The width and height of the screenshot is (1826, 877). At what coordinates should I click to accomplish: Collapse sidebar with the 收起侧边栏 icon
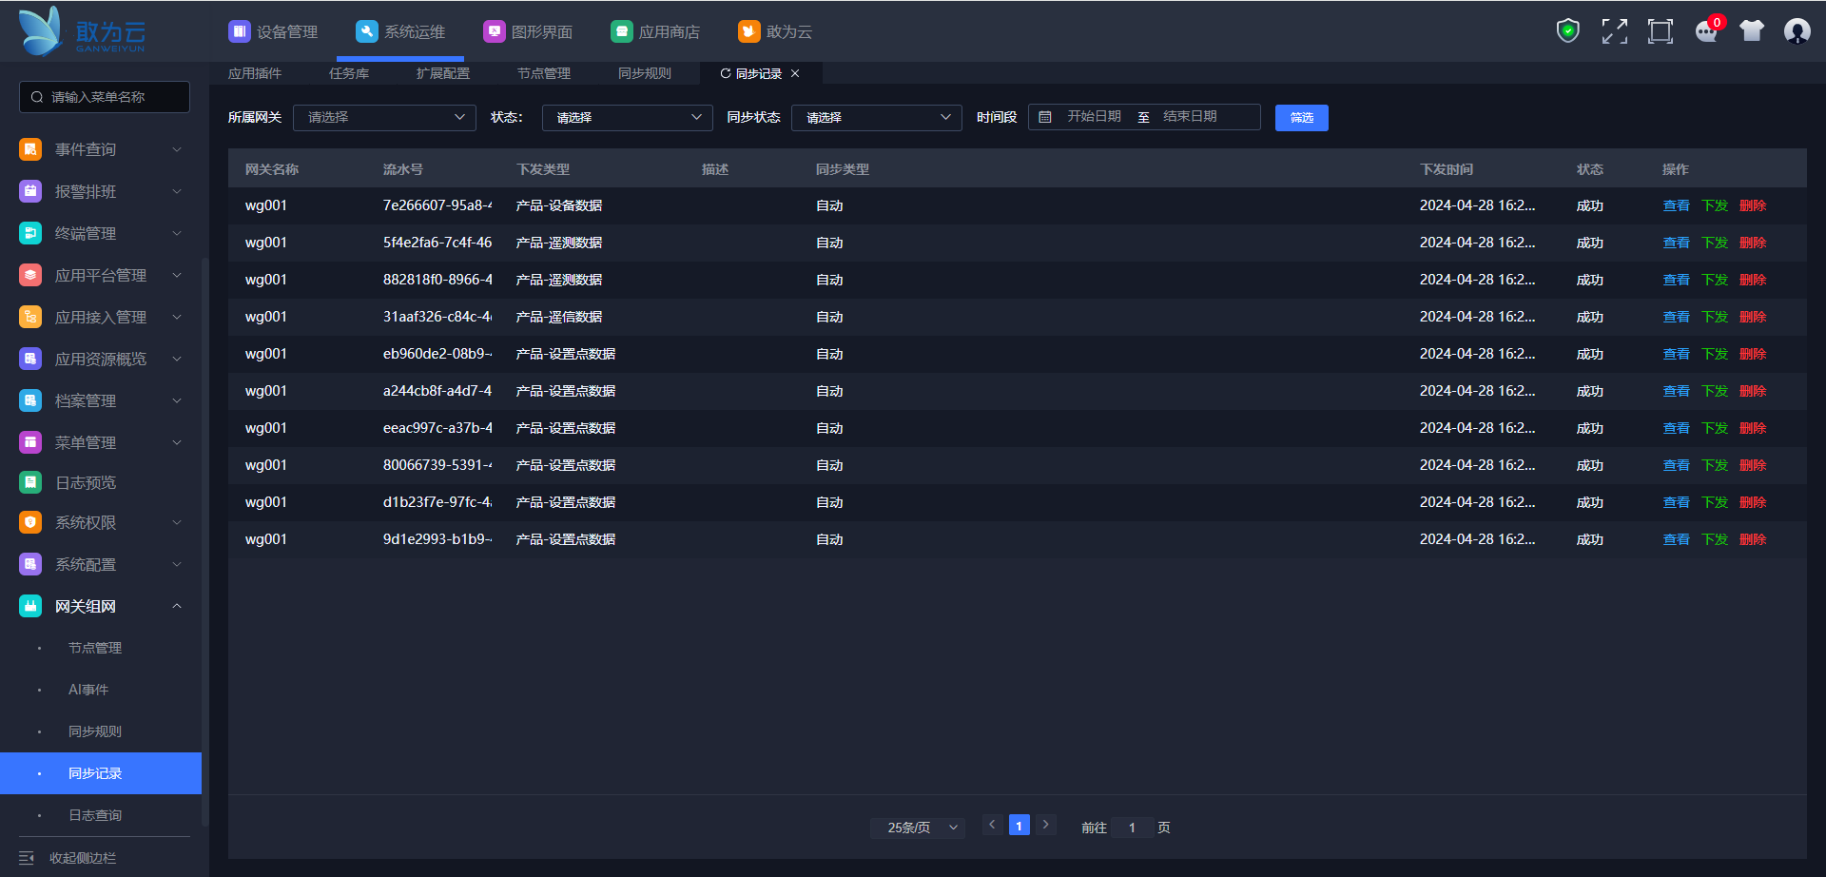(x=27, y=858)
